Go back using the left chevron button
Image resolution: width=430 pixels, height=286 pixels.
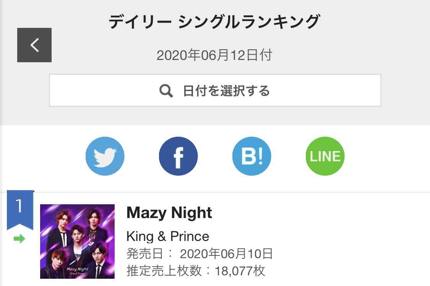(x=34, y=45)
